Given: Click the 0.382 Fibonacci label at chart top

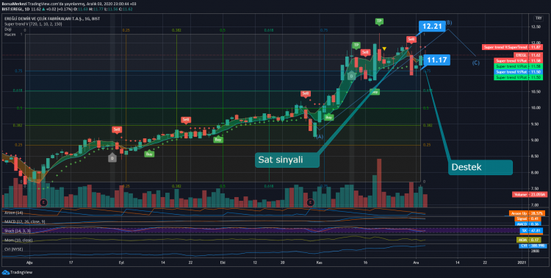Looking at the screenshot, I should pos(177,31).
